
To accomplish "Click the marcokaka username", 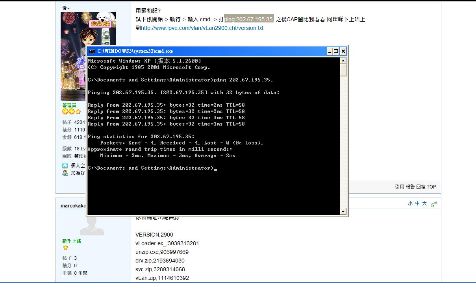I will coord(73,206).
